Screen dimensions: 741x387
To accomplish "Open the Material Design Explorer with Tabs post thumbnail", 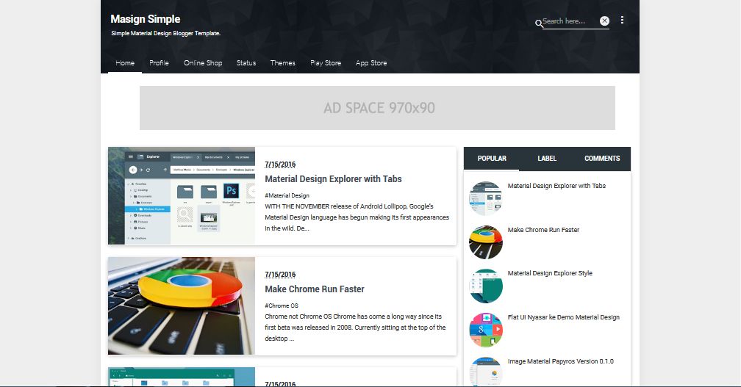I will 182,195.
